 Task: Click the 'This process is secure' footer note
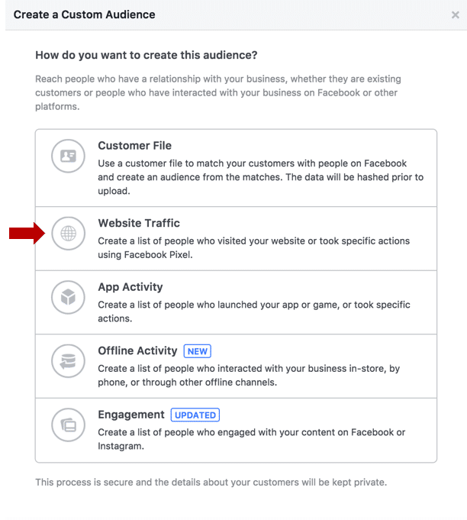[211, 482]
